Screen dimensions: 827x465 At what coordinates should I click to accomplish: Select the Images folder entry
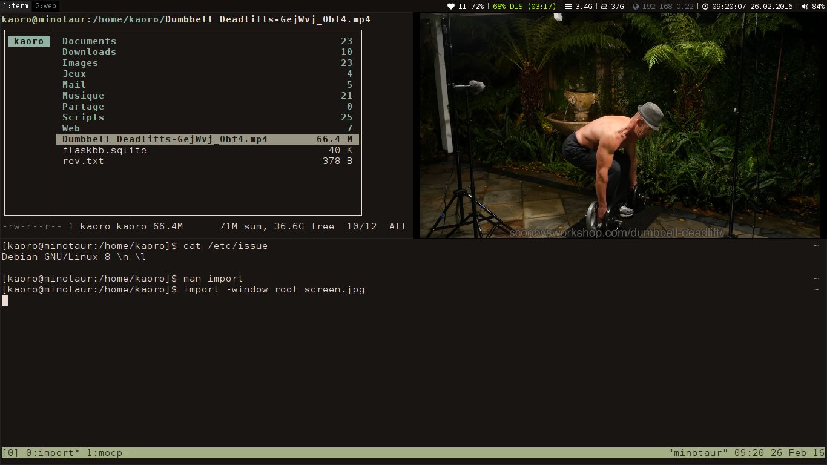coord(80,63)
